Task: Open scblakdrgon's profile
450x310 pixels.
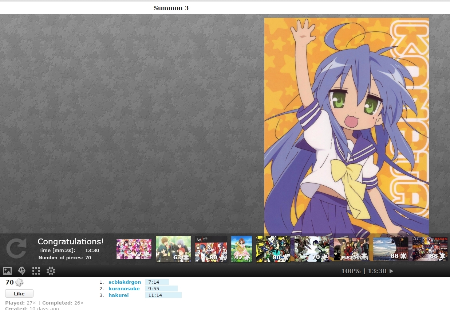Action: point(125,282)
